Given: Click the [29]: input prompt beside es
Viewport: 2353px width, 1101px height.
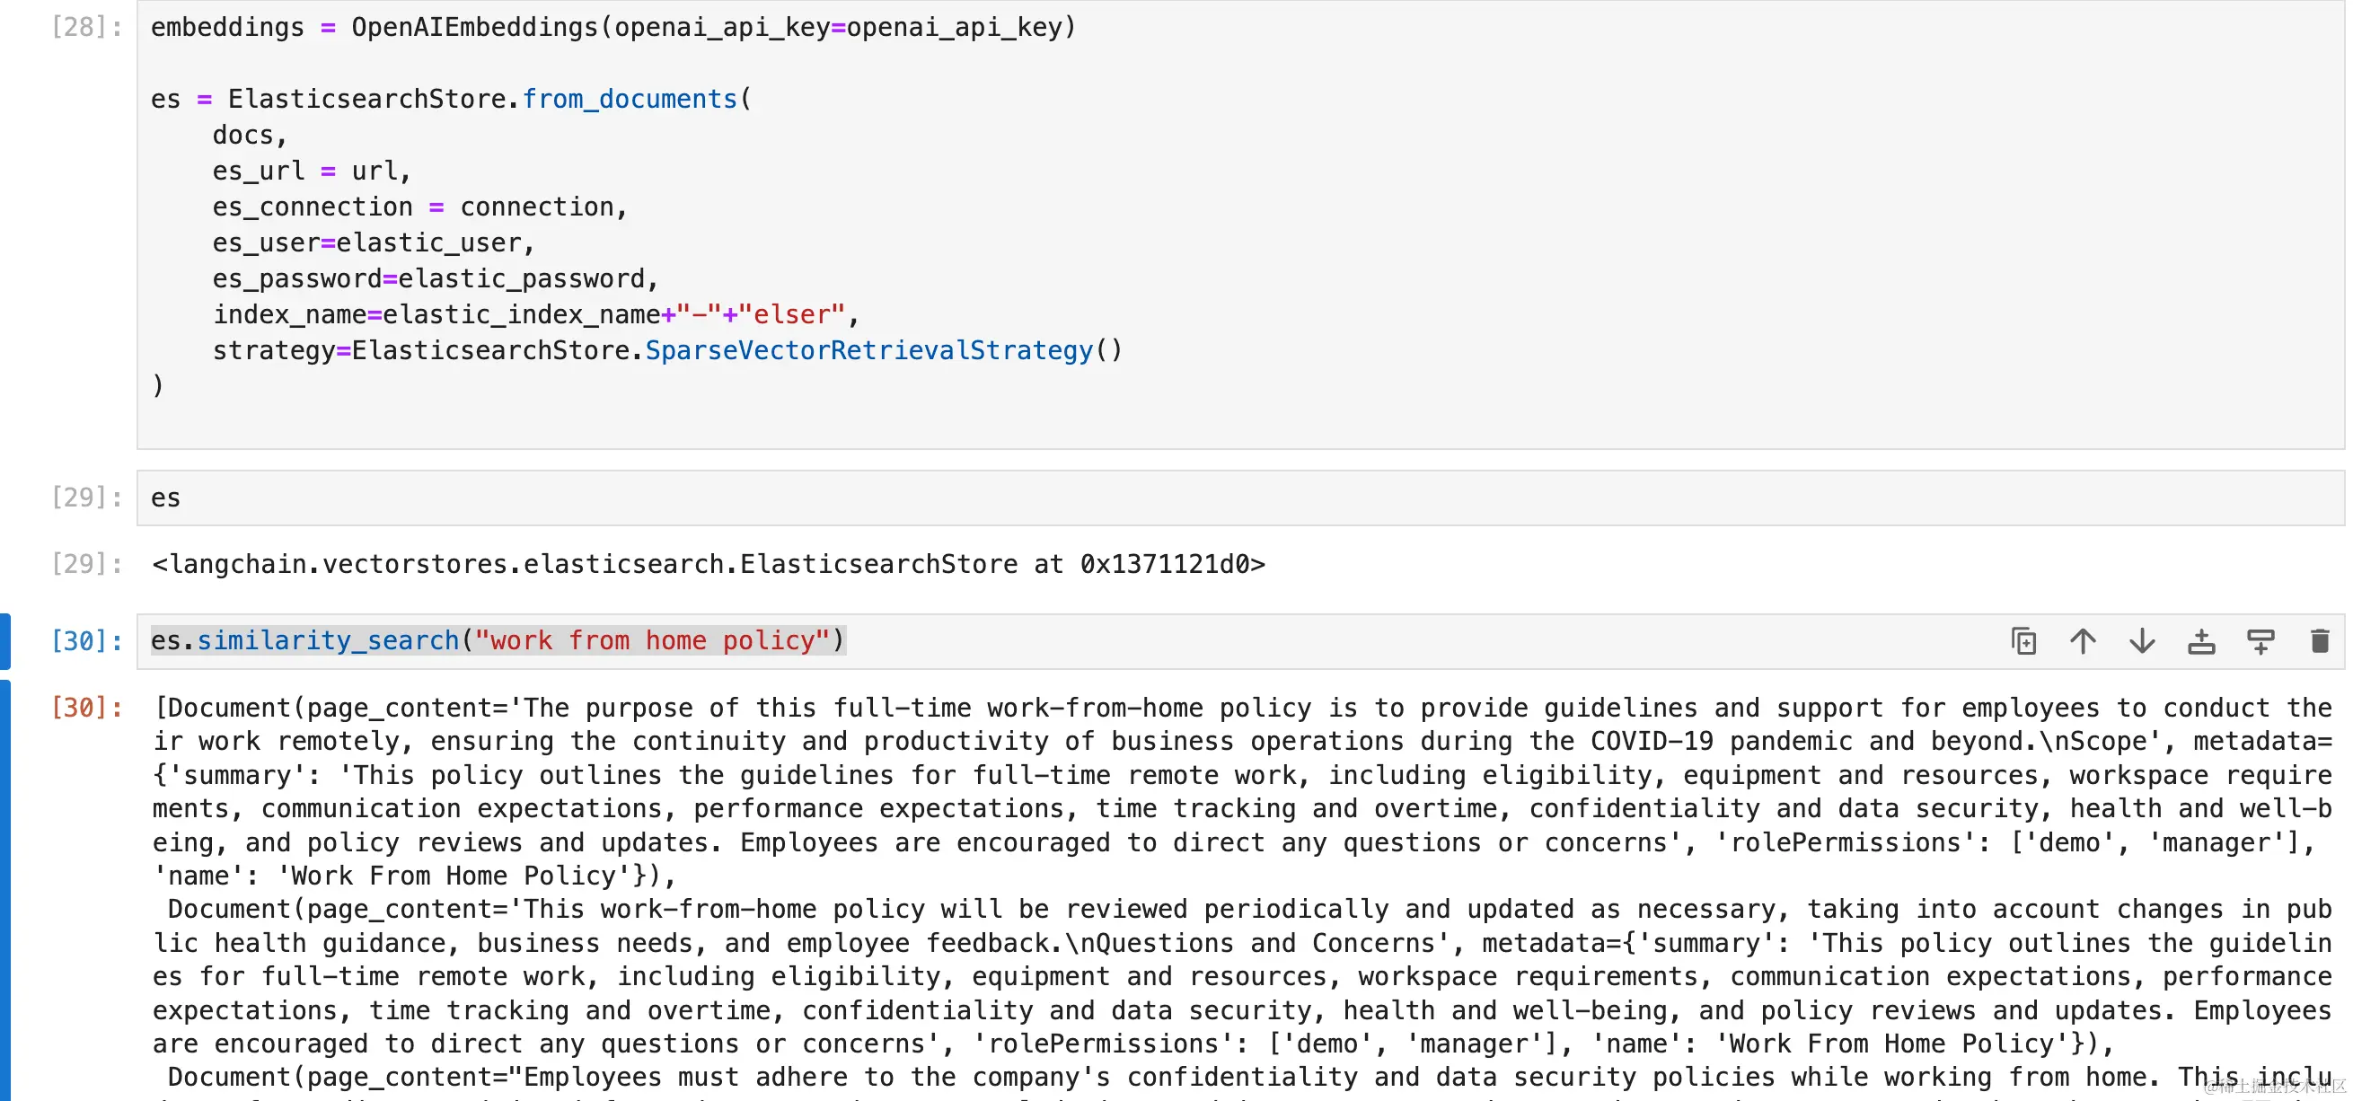Looking at the screenshot, I should pyautogui.click(x=87, y=497).
